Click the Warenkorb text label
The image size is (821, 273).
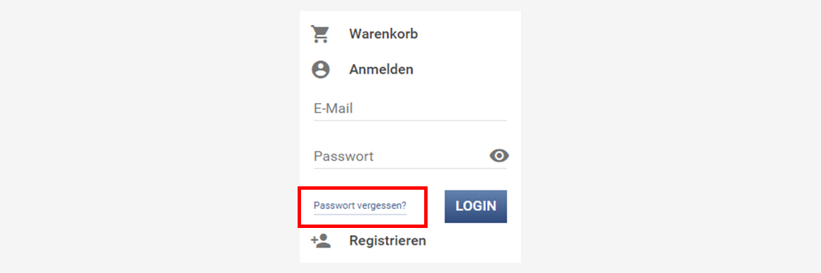383,33
